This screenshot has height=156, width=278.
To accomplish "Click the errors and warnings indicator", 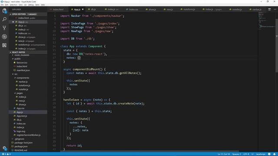I will point(6,154).
